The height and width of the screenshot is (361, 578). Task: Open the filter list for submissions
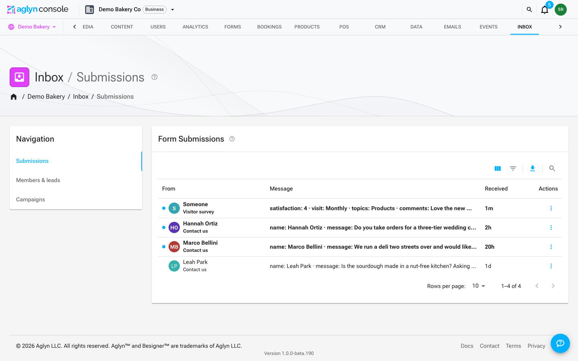tap(513, 168)
